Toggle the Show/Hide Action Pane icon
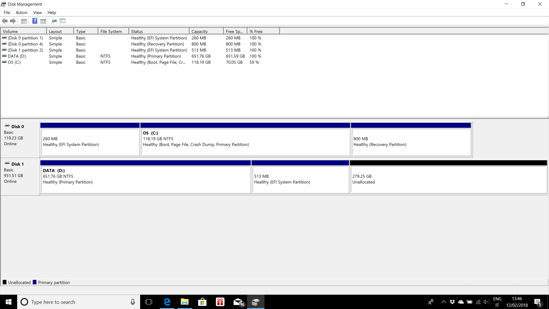 tap(43, 21)
